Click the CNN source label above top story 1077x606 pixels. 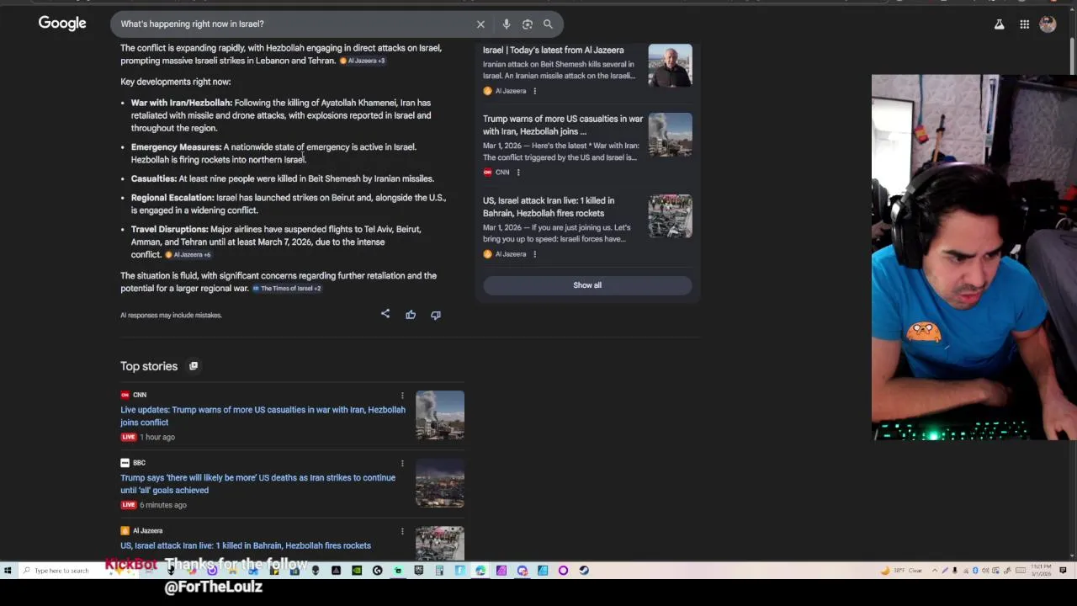click(x=134, y=395)
